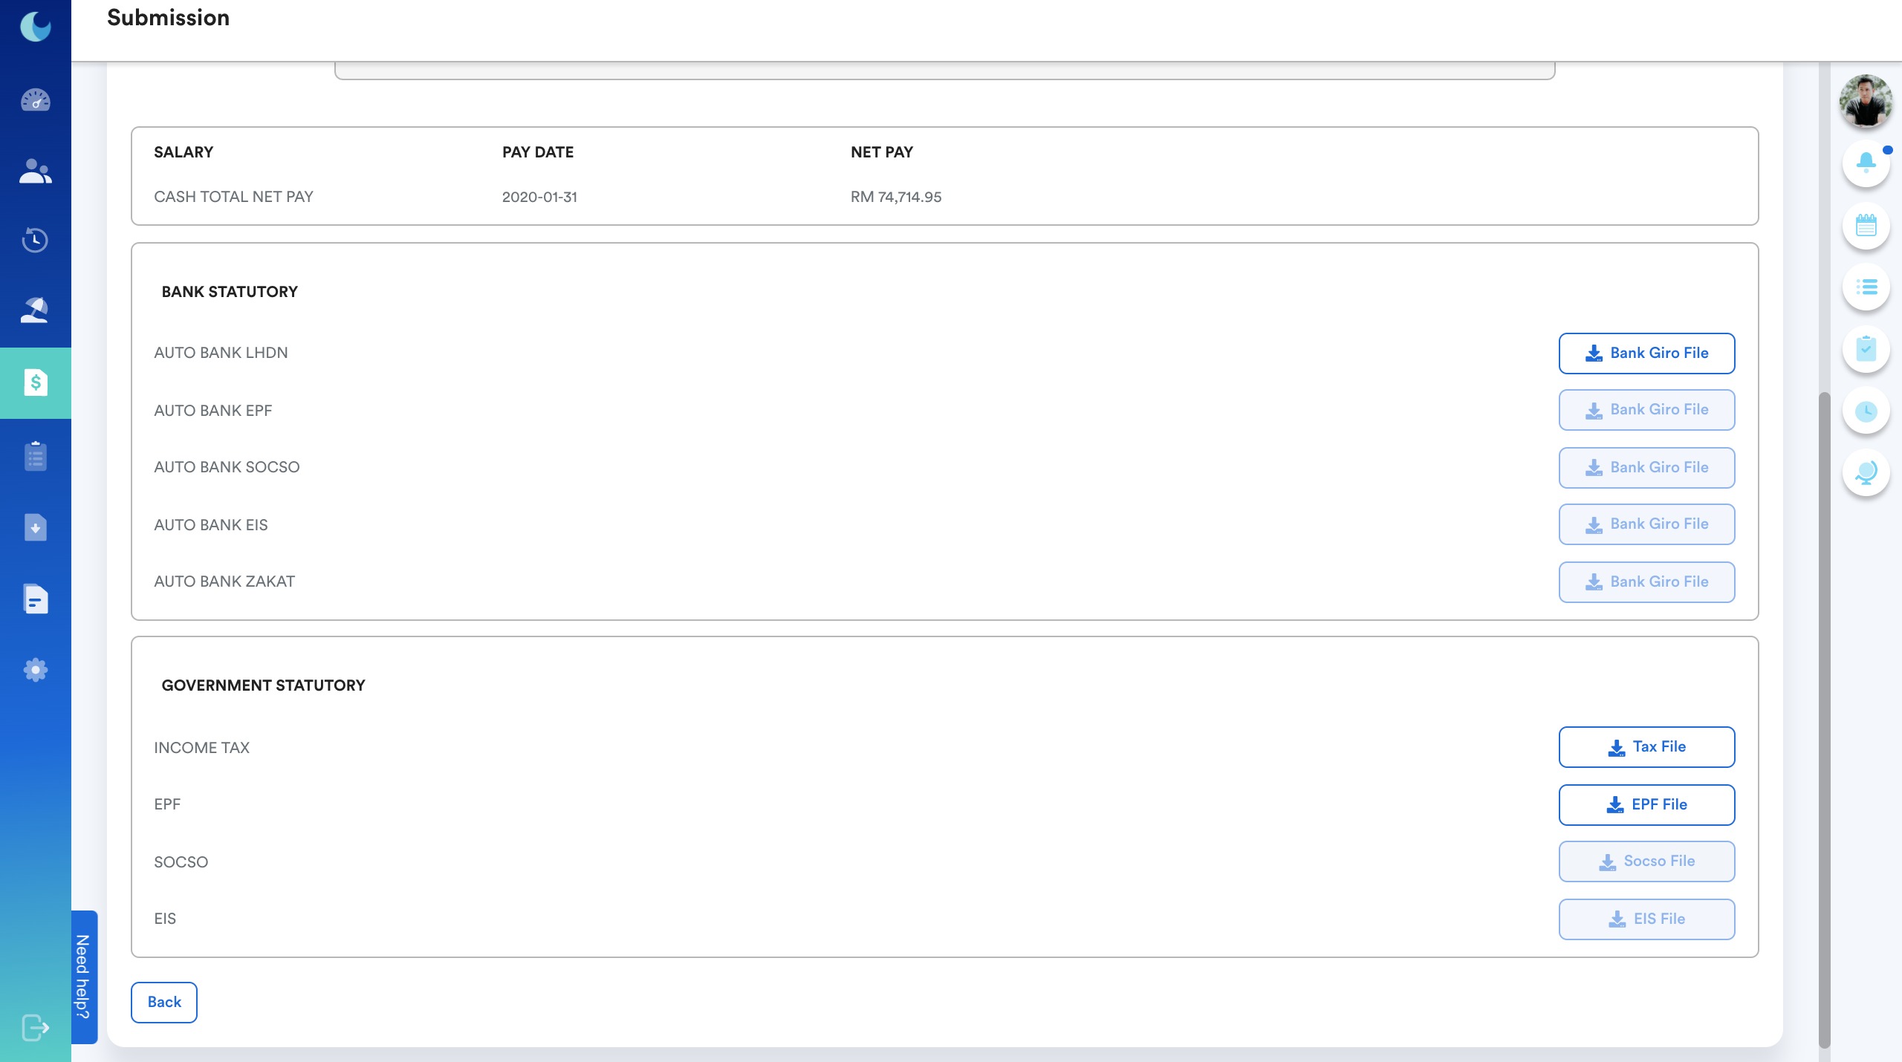The image size is (1902, 1062).
Task: Open the leave beach umbrella icon
Action: (x=35, y=310)
